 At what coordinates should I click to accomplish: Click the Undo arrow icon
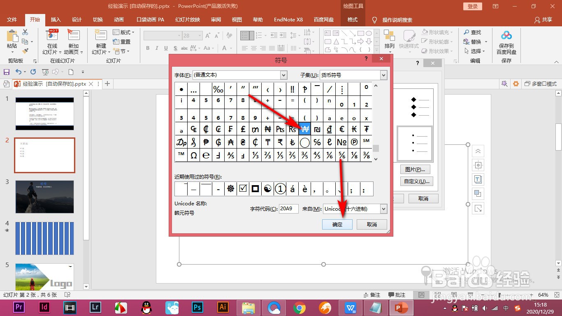pos(19,72)
